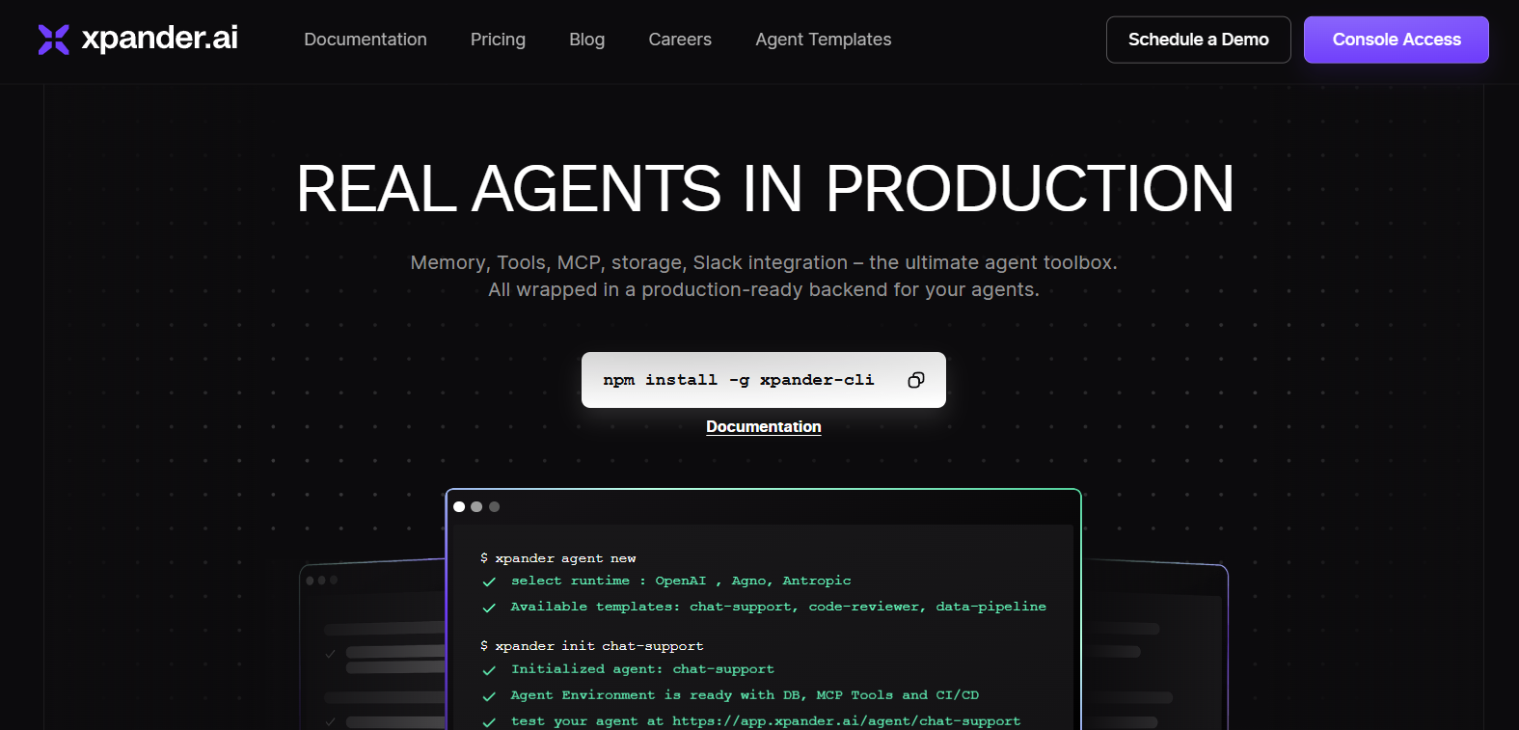Click the app.xpander.ai chat-support URL in terminal
The width and height of the screenshot is (1519, 730).
pos(846,721)
